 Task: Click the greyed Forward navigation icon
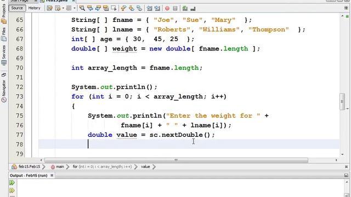69,8
